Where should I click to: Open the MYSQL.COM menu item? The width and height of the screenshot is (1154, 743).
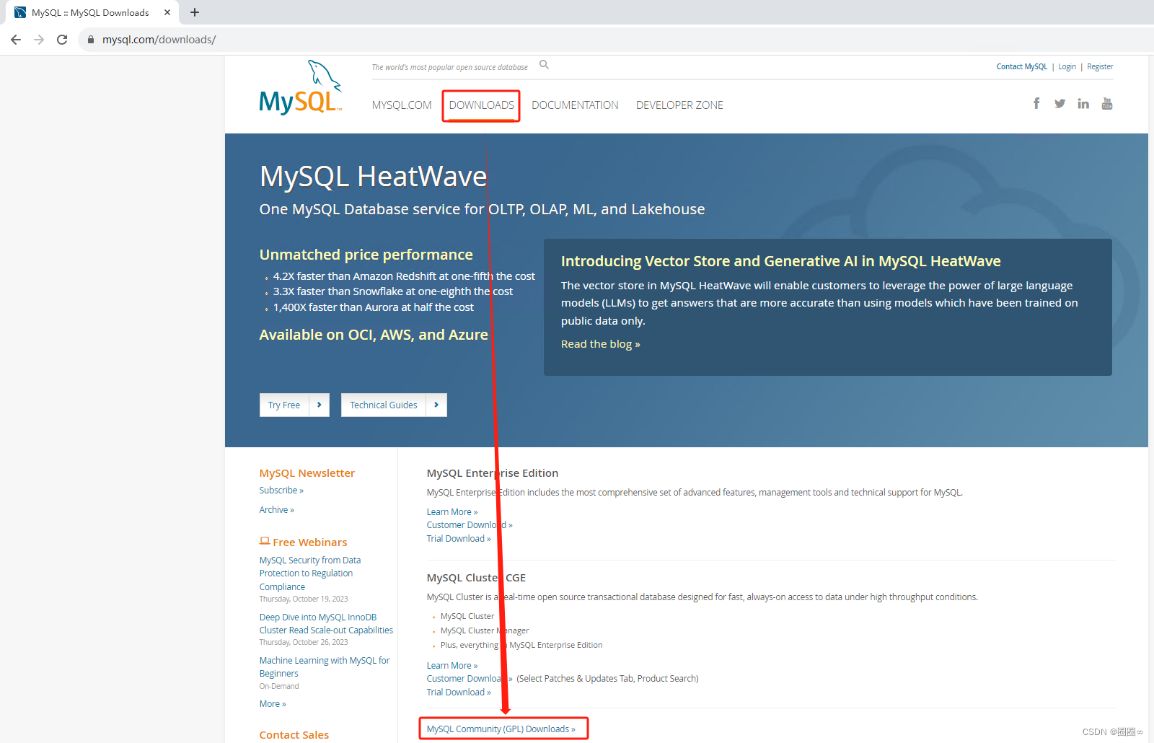402,105
